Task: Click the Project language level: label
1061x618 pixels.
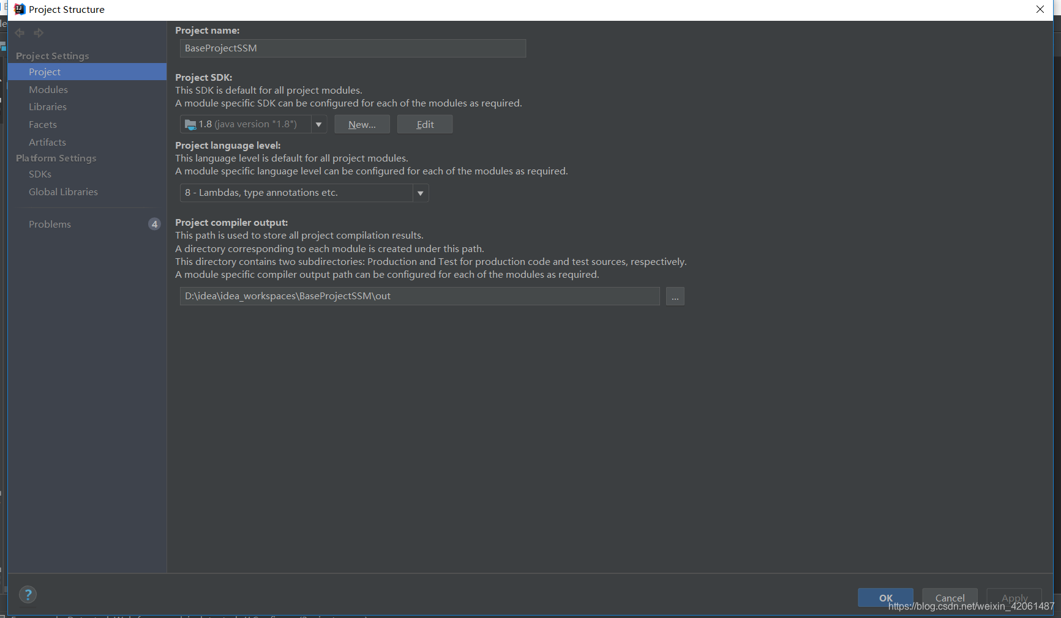Action: (x=228, y=146)
